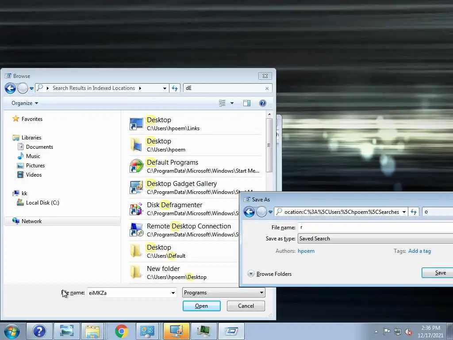The image size is (453, 340).
Task: Click the Save button
Action: (438, 273)
